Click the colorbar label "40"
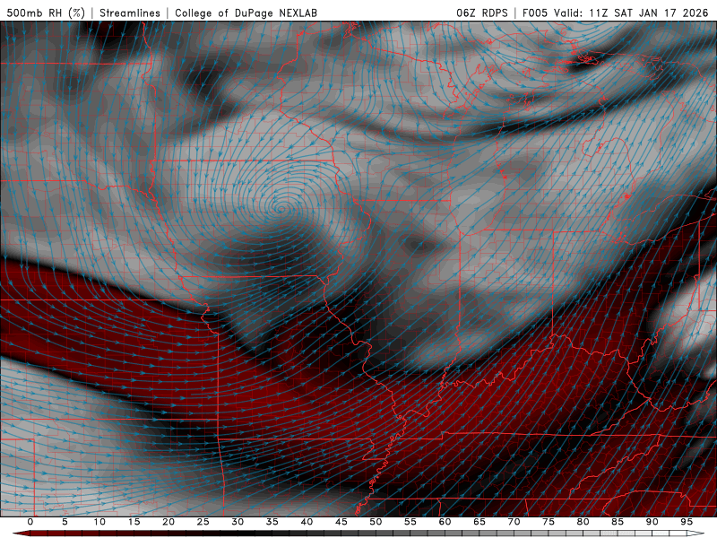The image size is (717, 538). pos(307,522)
